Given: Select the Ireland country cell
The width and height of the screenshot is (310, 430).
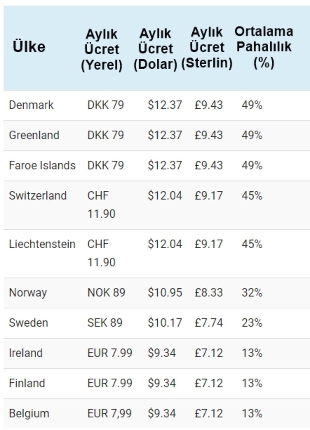Looking at the screenshot, I should [26, 353].
